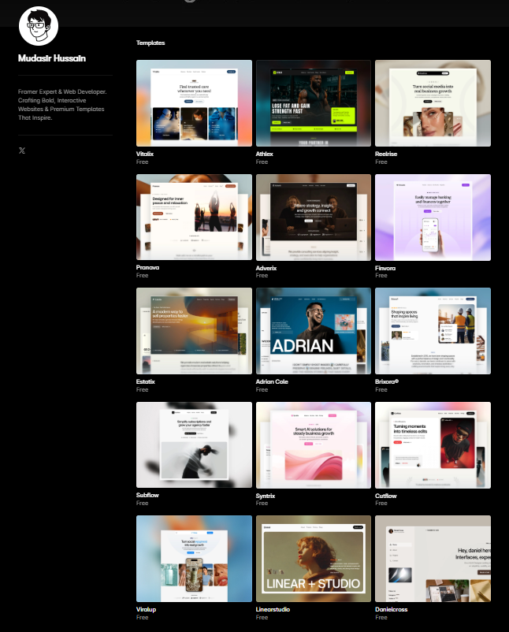Click Mudasir Hussain's avatar picture

pos(39,26)
